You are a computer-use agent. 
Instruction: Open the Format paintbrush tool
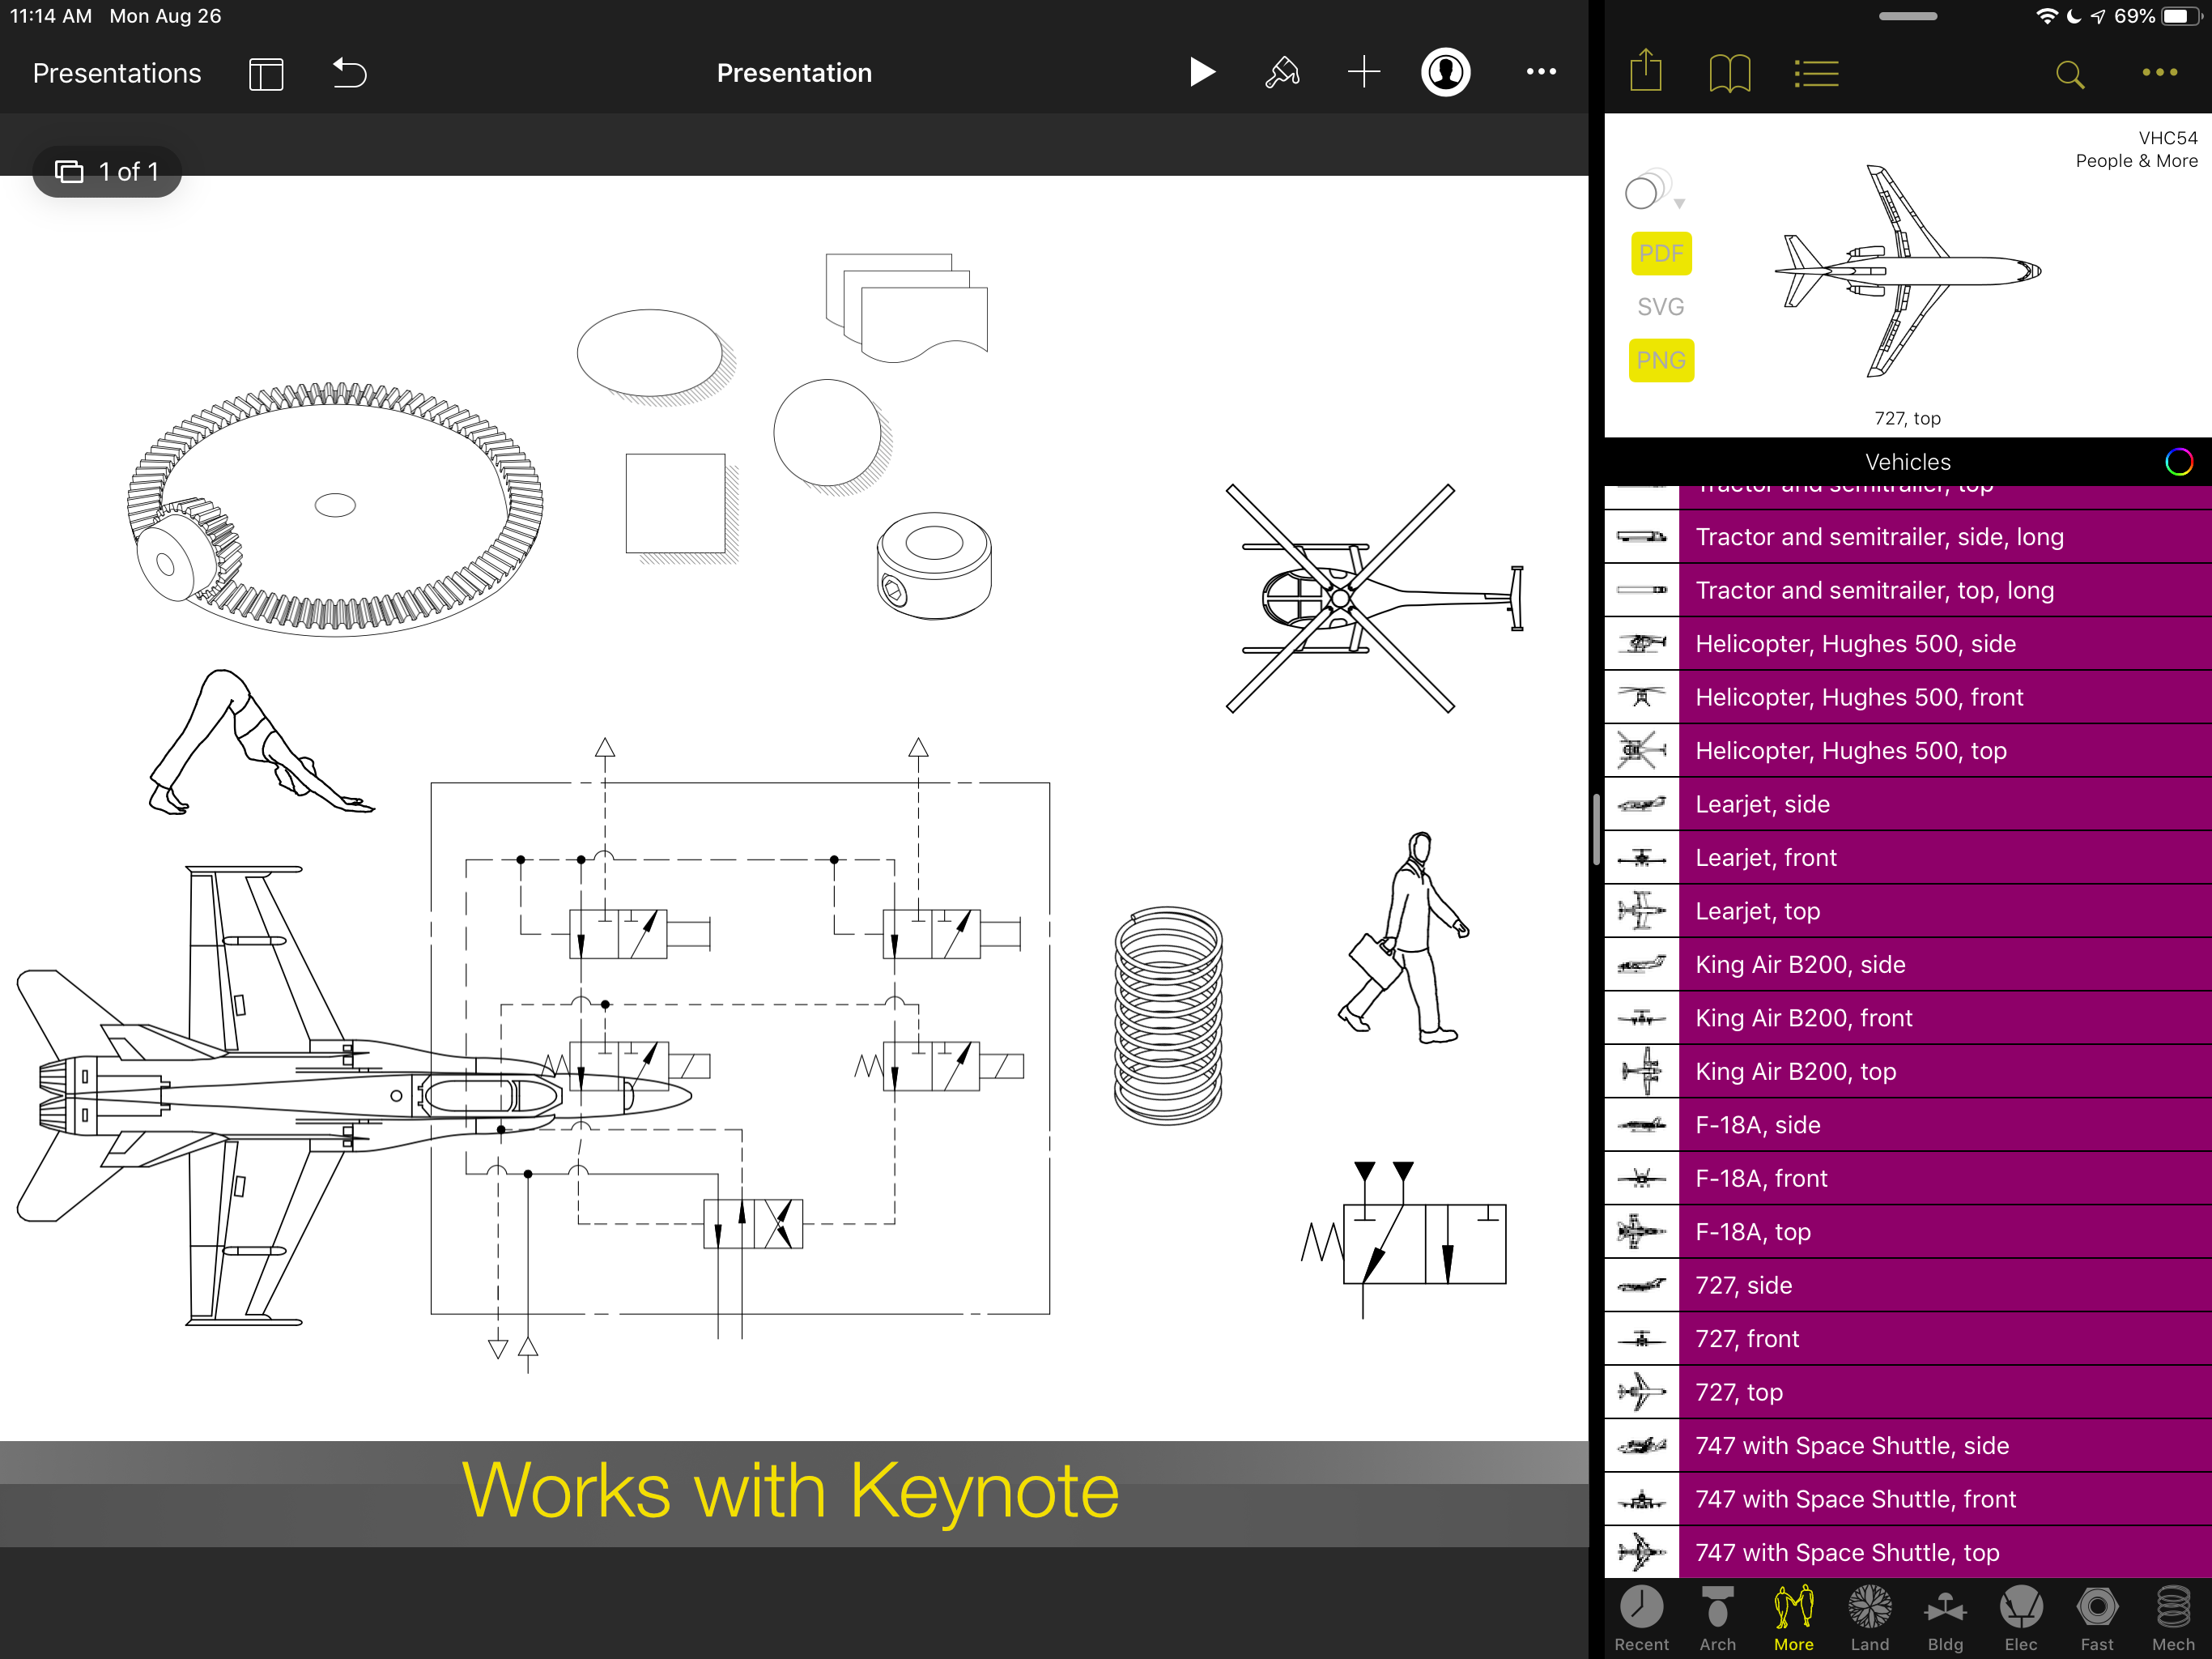click(1282, 73)
